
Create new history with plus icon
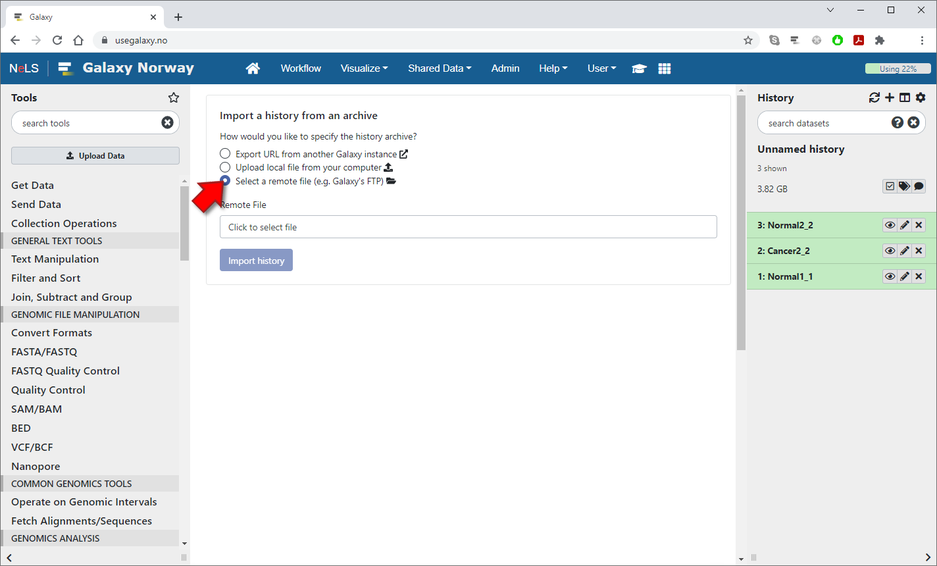pyautogui.click(x=890, y=97)
